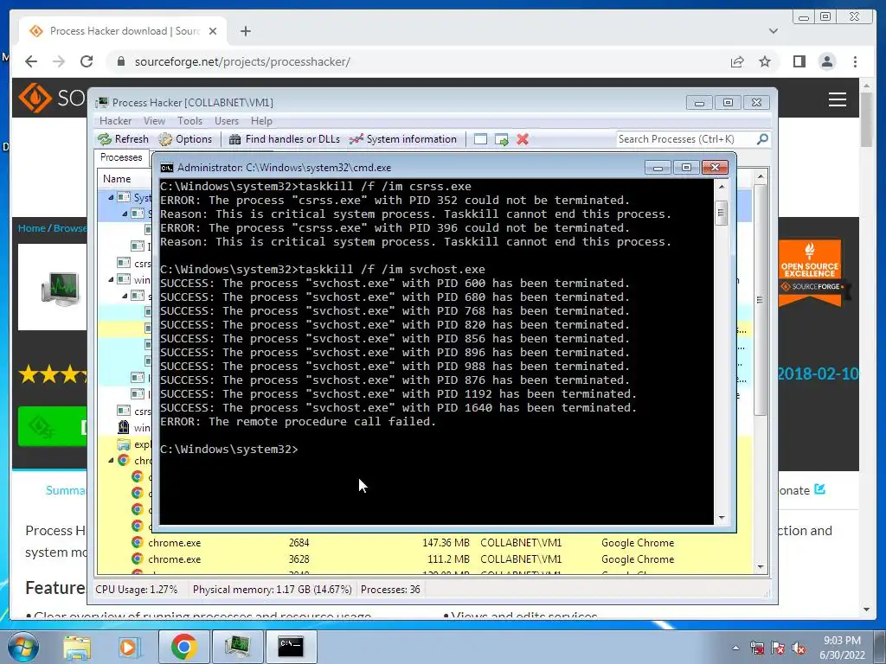Click the Home breadcrumb link

(x=31, y=228)
